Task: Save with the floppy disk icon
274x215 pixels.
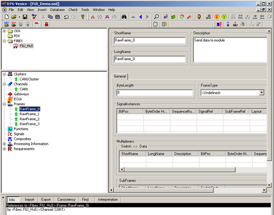Action: (x=25, y=17)
